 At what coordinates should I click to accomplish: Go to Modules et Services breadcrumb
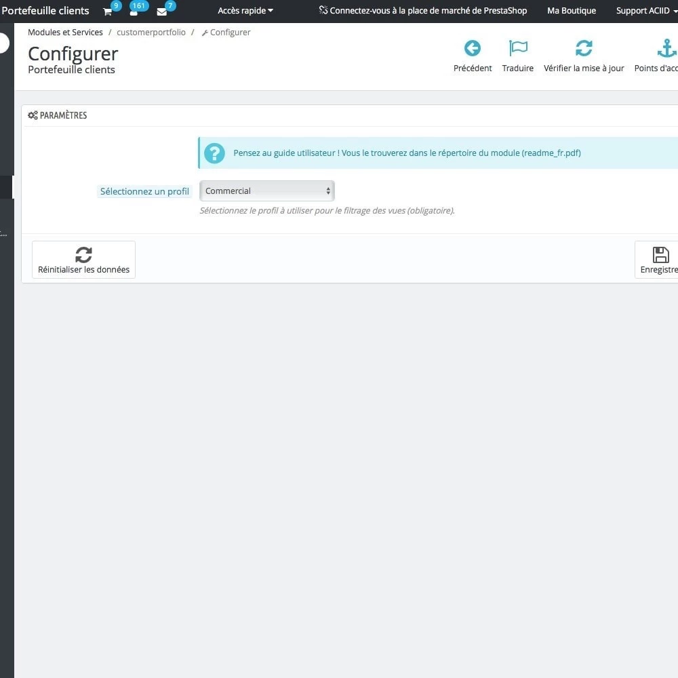(65, 33)
